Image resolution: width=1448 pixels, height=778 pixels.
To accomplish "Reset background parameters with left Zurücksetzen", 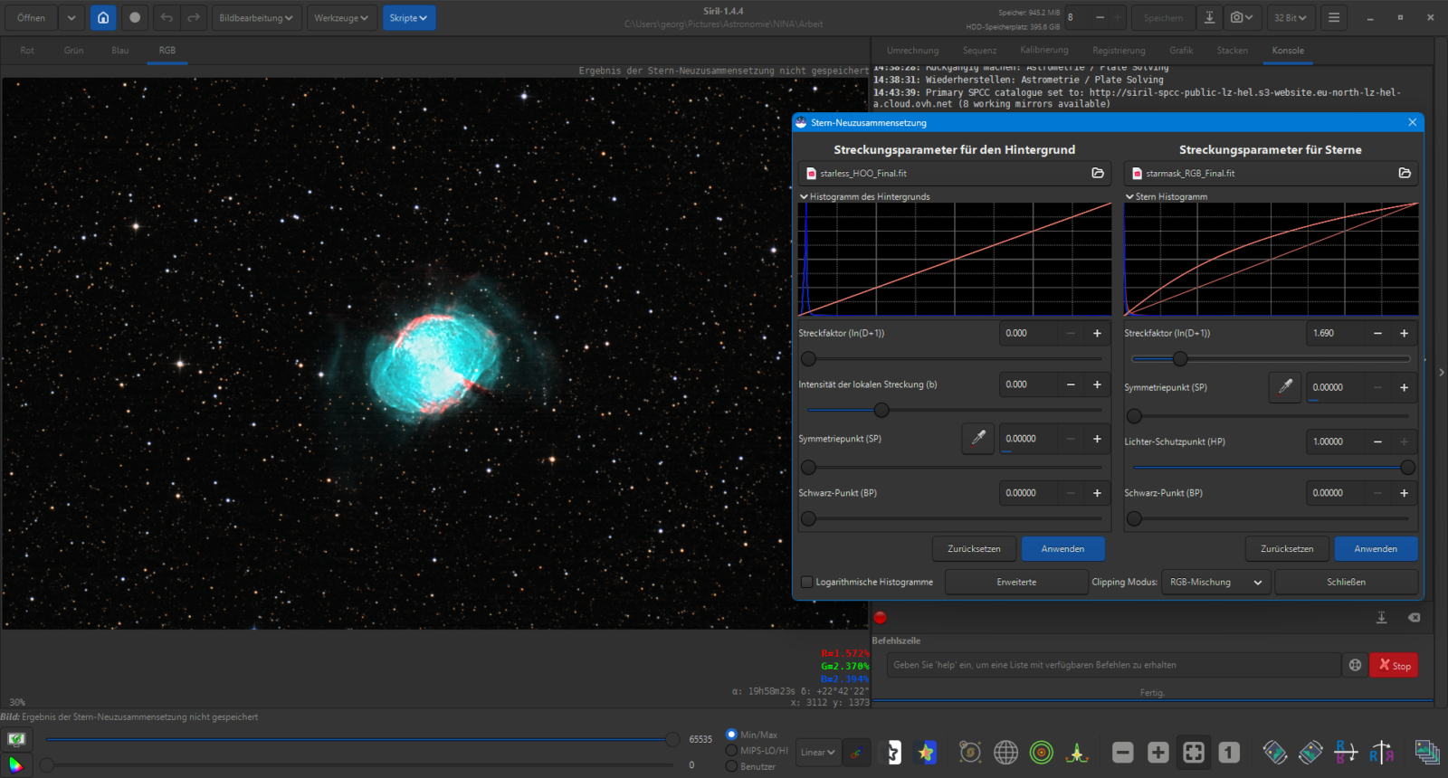I will [974, 548].
